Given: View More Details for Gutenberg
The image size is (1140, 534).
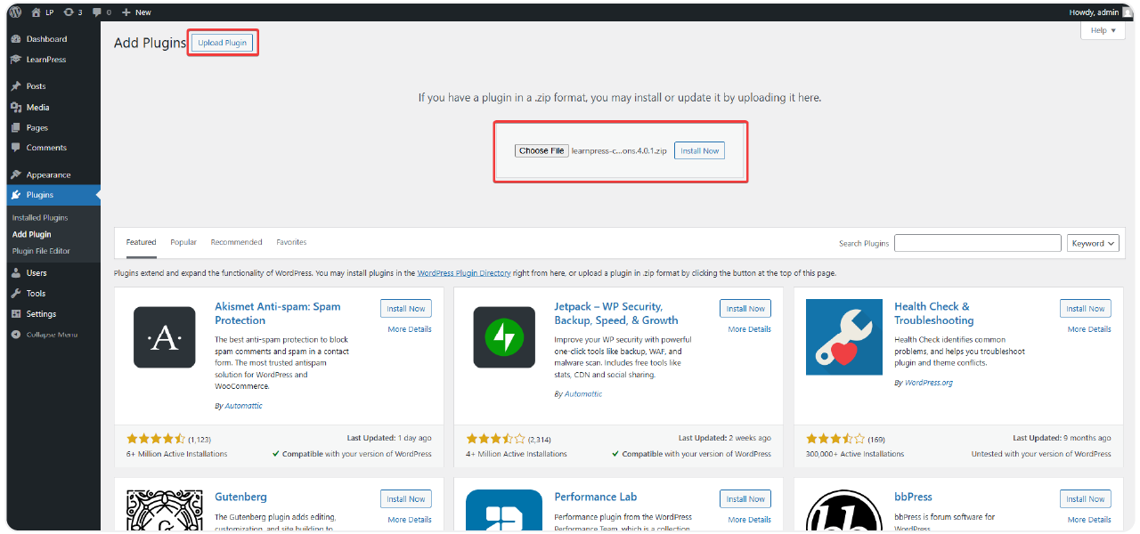Looking at the screenshot, I should pos(410,520).
